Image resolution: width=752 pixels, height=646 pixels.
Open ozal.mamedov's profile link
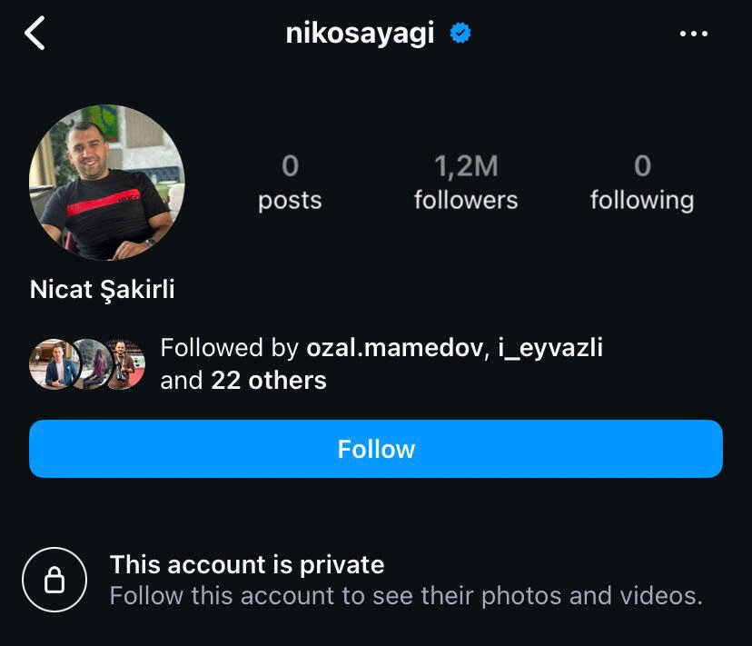[x=396, y=348]
